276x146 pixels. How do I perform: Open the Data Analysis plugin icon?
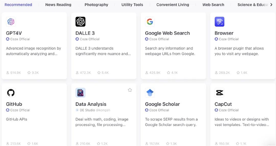tap(80, 93)
